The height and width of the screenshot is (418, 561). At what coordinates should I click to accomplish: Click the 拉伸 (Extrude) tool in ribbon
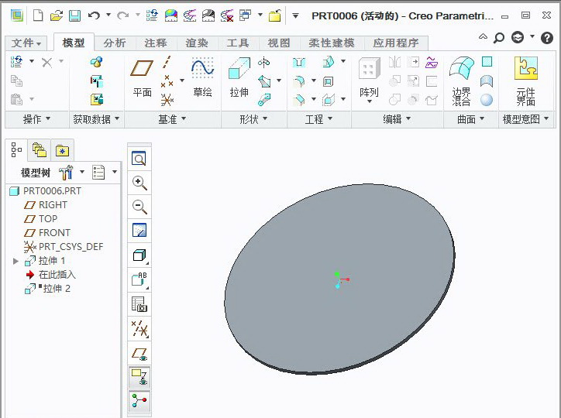pos(239,80)
